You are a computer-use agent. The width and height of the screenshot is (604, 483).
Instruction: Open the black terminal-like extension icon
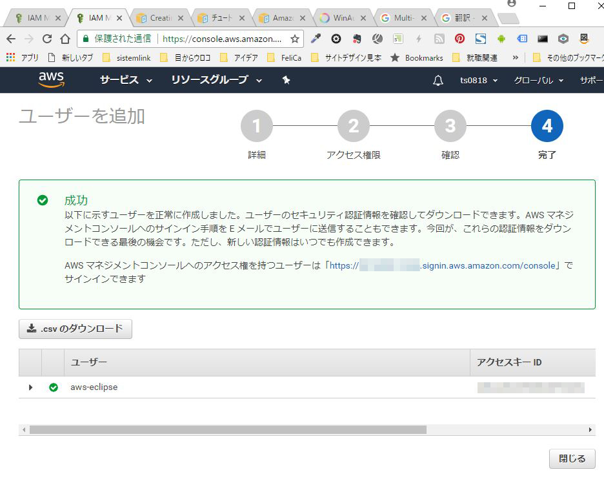click(x=542, y=39)
